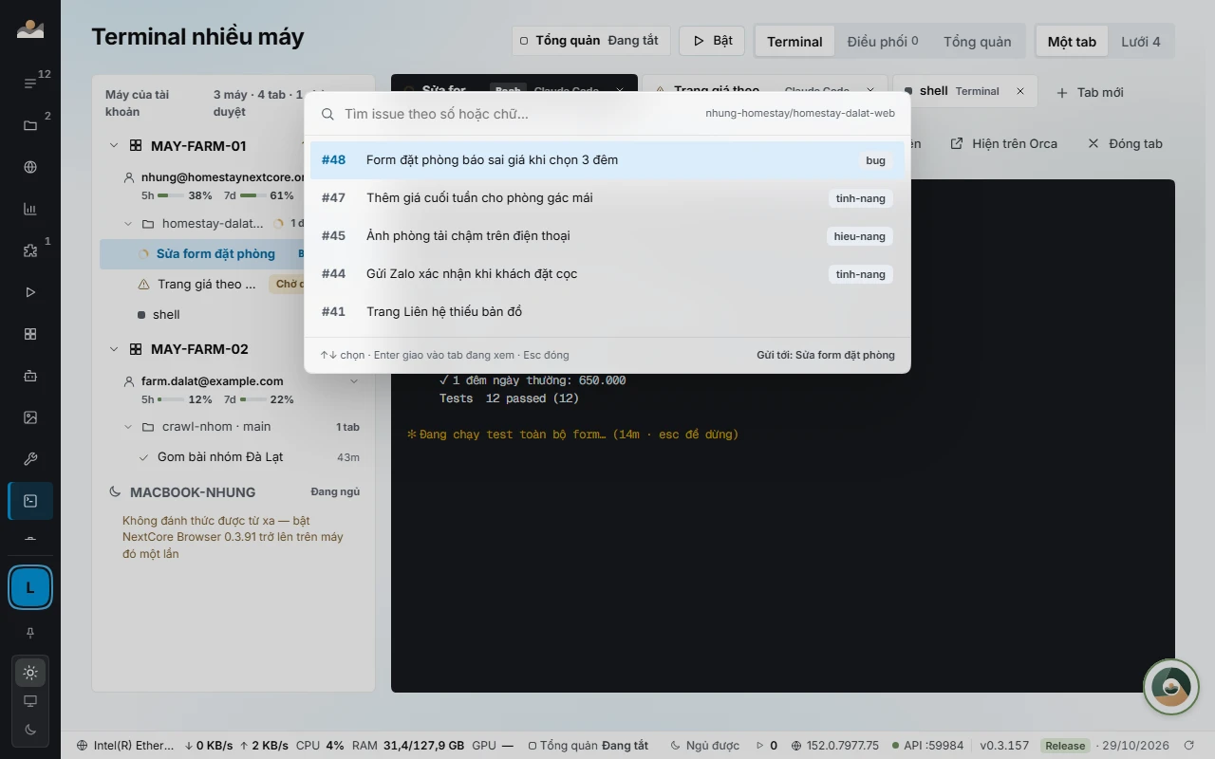Collapse the MAY-FARM-01 machine group
Viewport: 1215px width, 759px height.
[114, 146]
